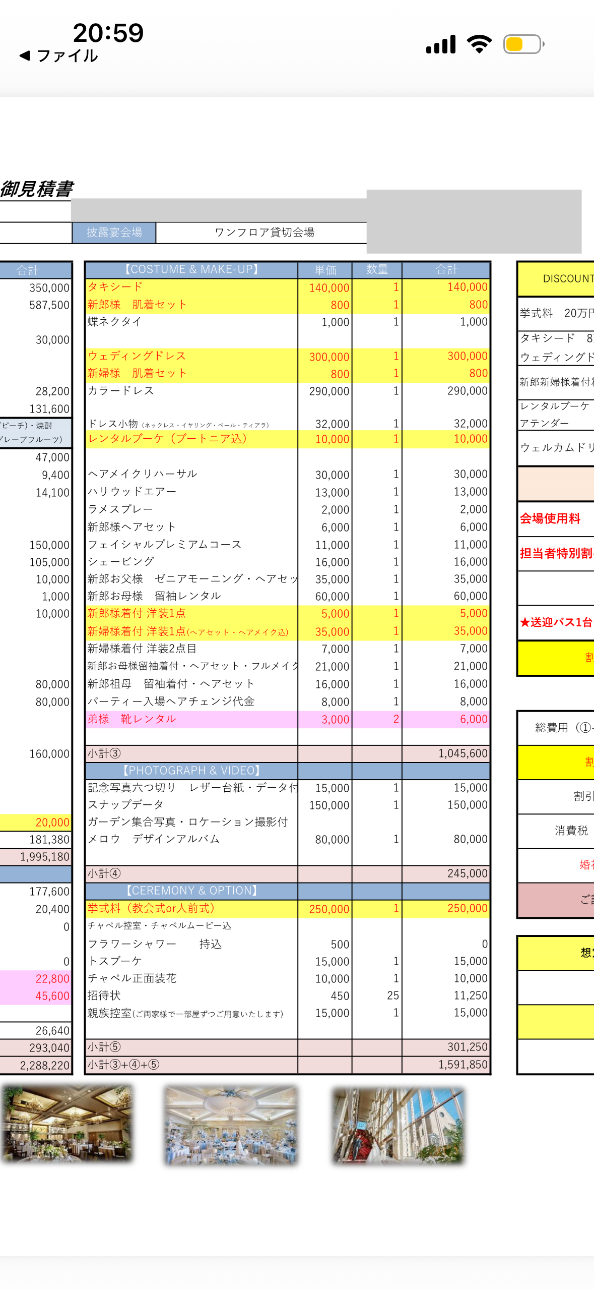Screen dimensions: 594x1289
Task: Return to the ファイル app via its label
Action: (x=68, y=56)
